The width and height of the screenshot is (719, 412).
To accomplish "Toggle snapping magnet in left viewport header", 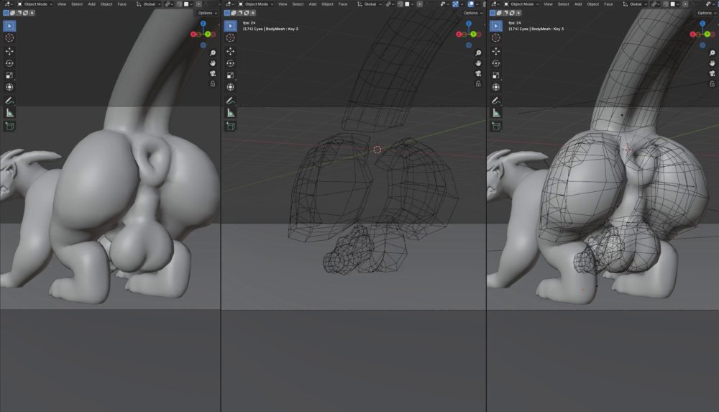I will click(x=179, y=4).
